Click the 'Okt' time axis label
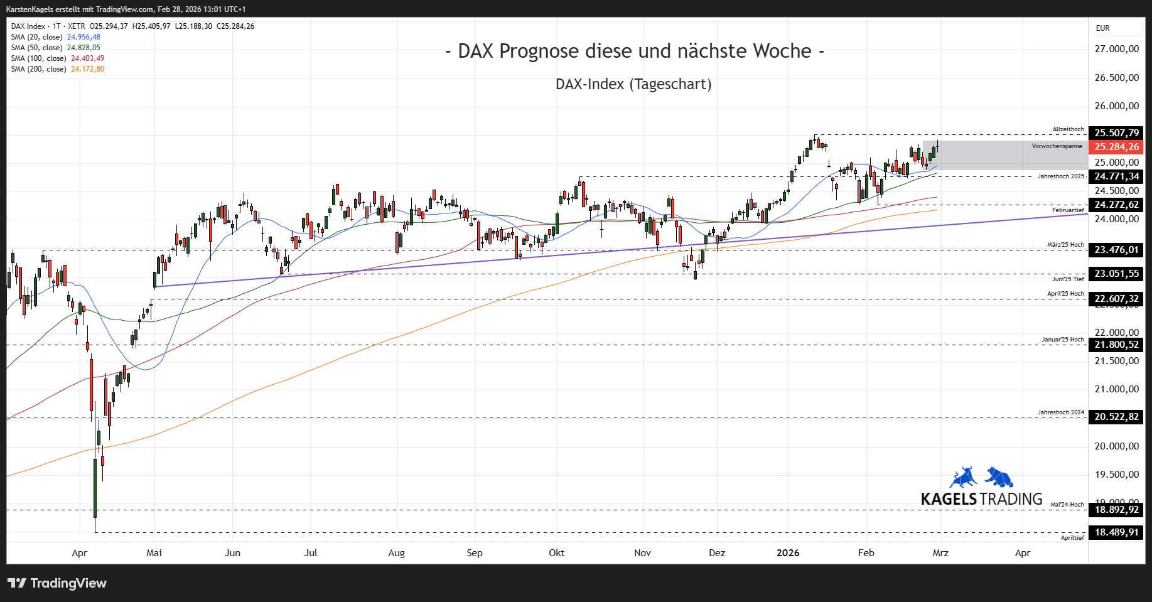 click(x=556, y=553)
